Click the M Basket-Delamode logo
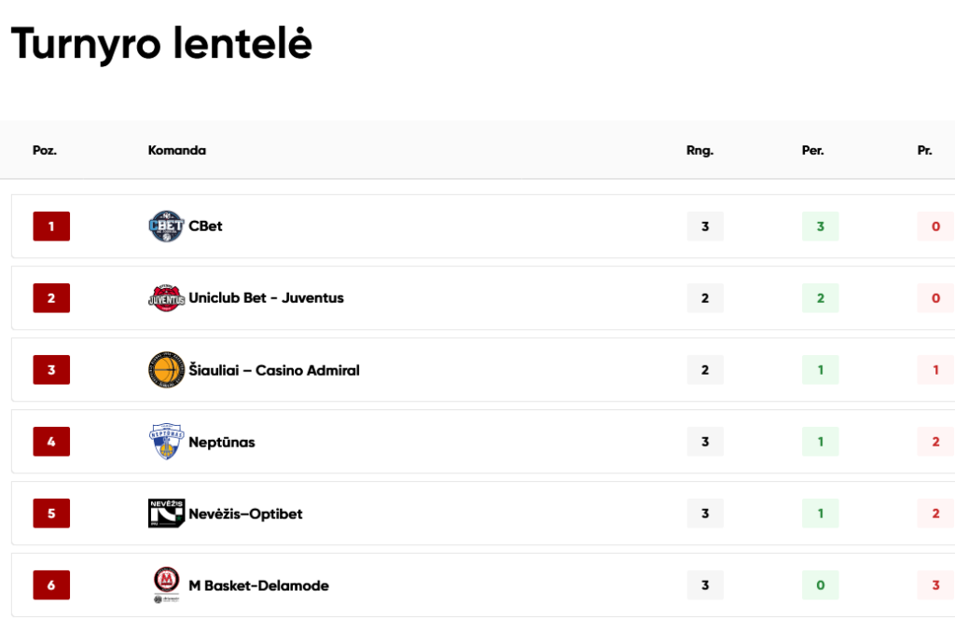This screenshot has height=631, width=955. [166, 584]
